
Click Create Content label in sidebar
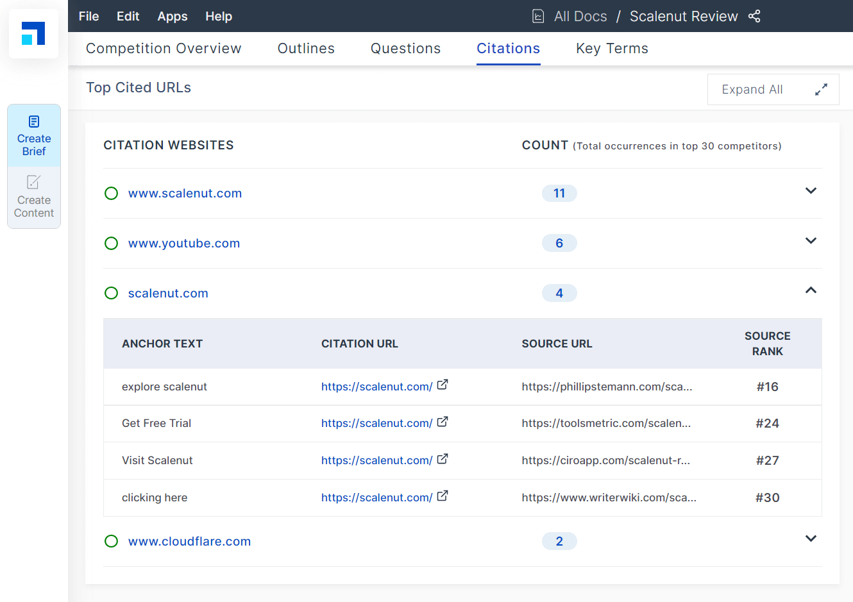point(34,206)
